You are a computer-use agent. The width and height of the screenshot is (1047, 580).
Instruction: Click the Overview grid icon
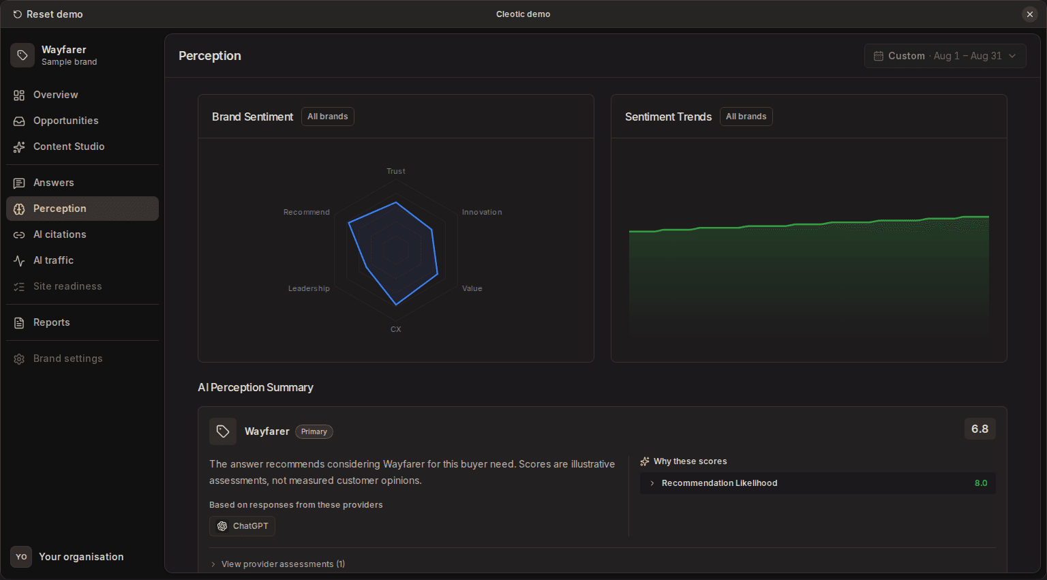point(19,95)
